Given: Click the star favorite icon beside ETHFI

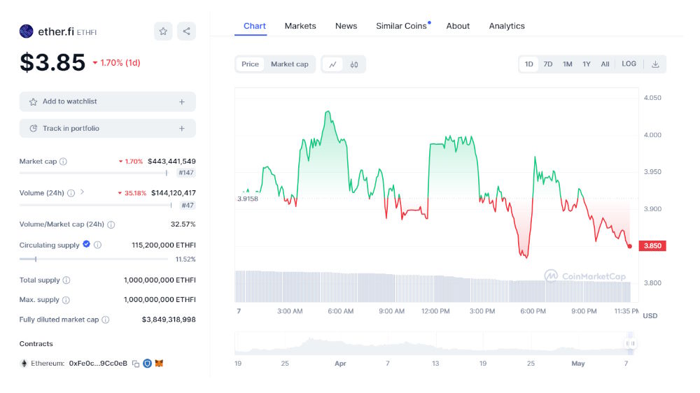Looking at the screenshot, I should (x=163, y=31).
